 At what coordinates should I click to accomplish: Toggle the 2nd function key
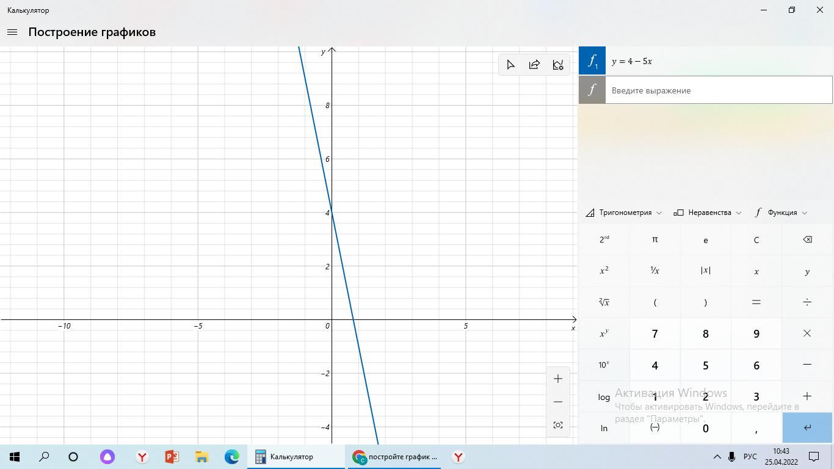click(x=604, y=239)
